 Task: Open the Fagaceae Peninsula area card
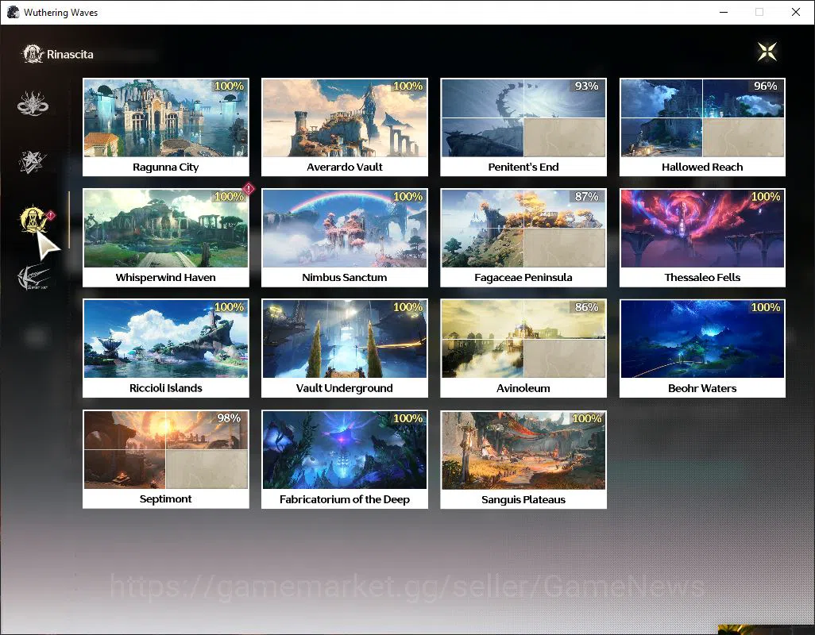coord(523,238)
